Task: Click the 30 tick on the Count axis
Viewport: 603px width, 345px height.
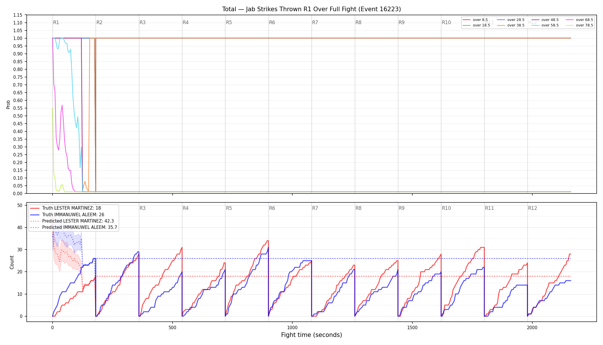Action: point(20,250)
